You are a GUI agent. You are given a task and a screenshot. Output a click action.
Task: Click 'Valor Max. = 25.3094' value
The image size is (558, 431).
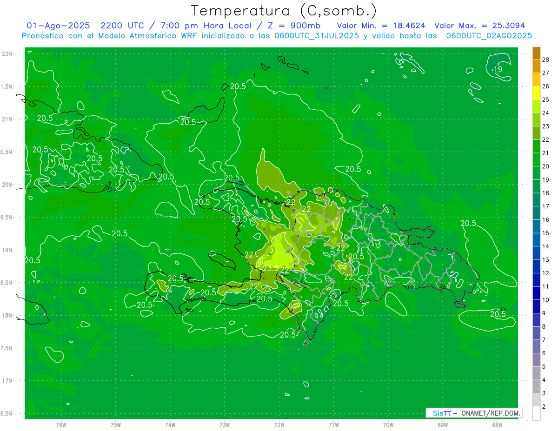(x=479, y=26)
